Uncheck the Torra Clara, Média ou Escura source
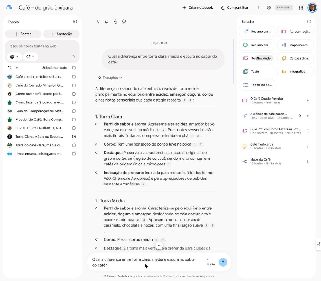 coord(74,137)
